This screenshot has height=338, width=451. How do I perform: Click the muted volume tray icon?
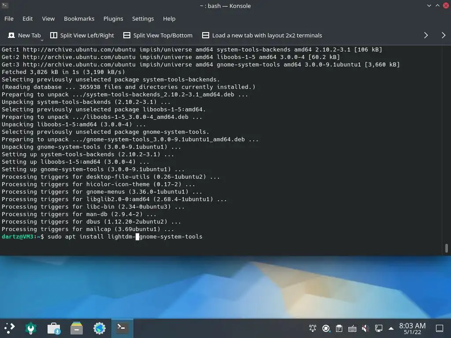pyautogui.click(x=365, y=328)
